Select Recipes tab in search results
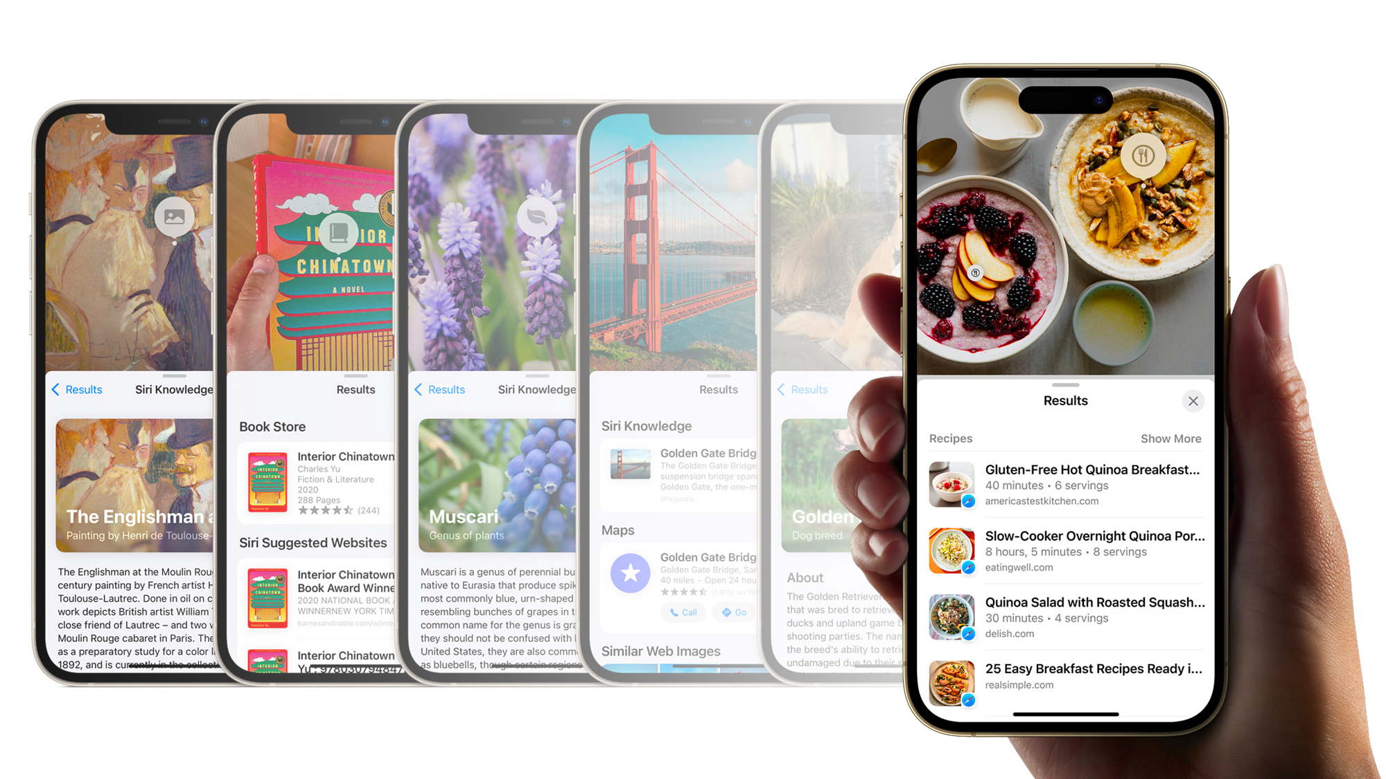The image size is (1386, 779). coord(951,438)
